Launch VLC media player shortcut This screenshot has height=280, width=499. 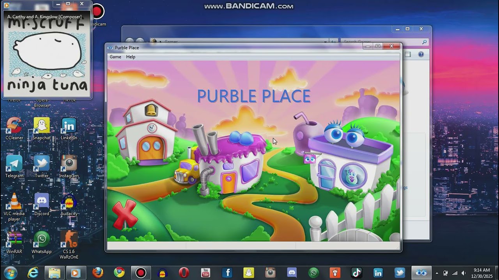tap(14, 207)
